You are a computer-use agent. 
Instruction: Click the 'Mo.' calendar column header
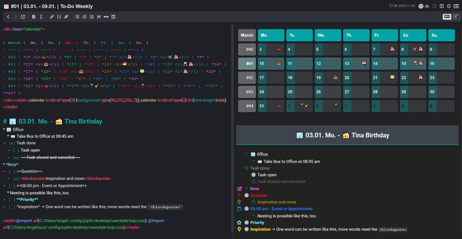click(x=271, y=35)
